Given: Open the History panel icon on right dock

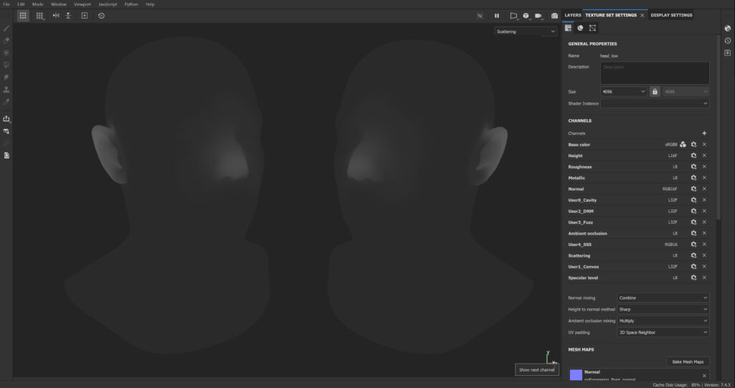Looking at the screenshot, I should pyautogui.click(x=728, y=41).
